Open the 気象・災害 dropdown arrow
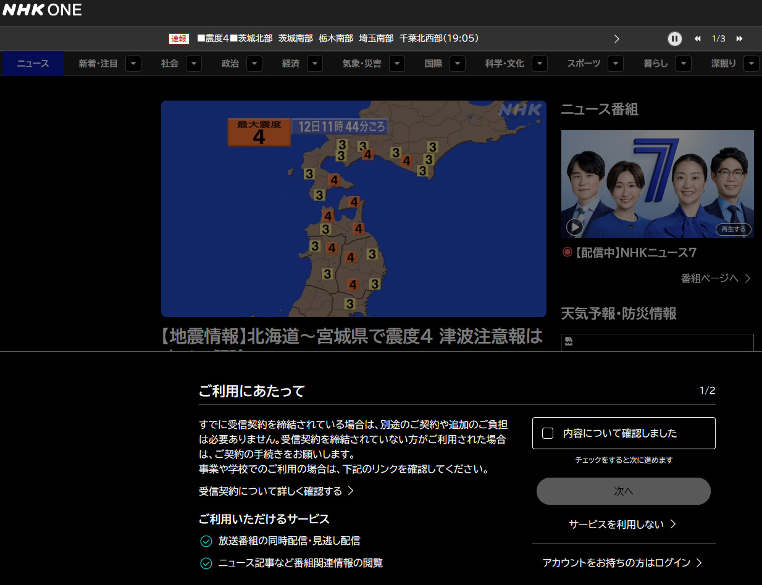 [397, 64]
